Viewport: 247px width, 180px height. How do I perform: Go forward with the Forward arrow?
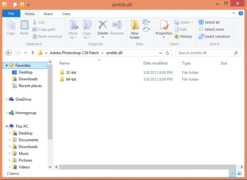pos(18,53)
